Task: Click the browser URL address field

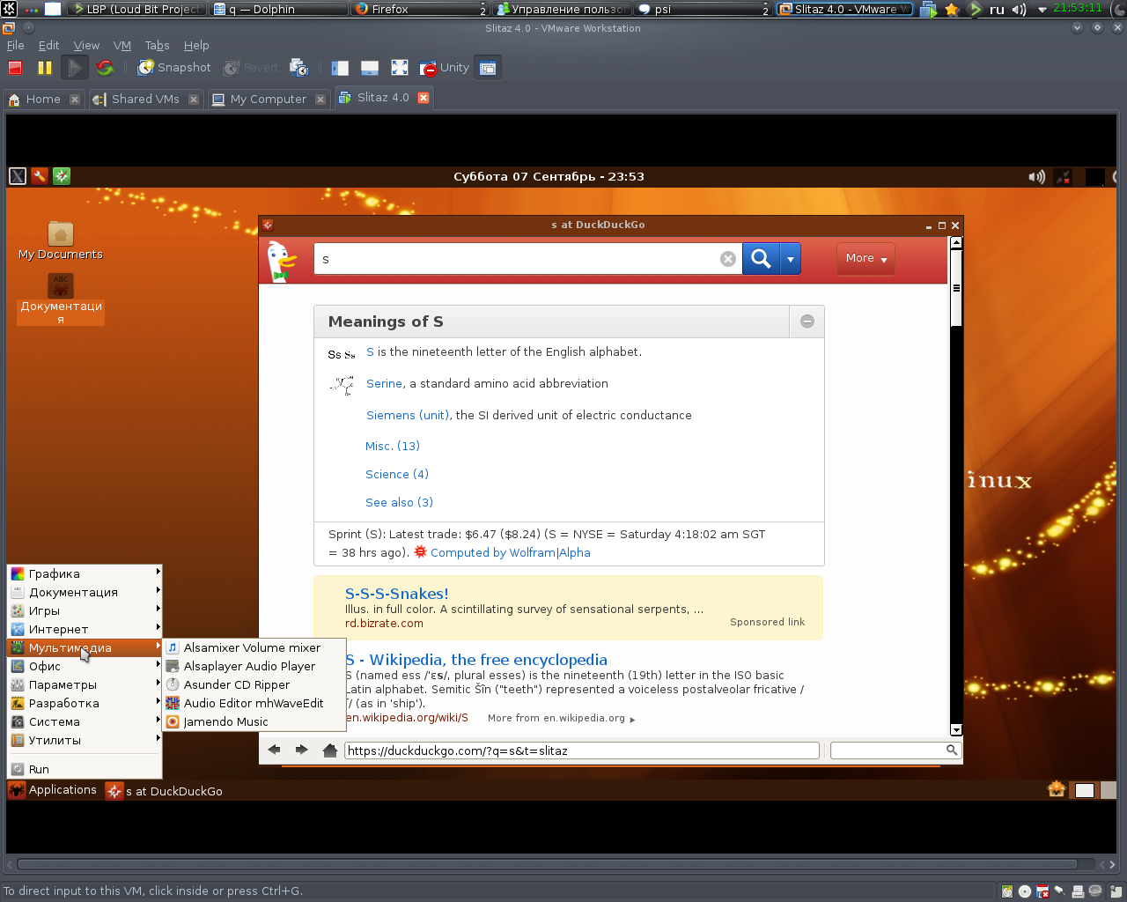Action: click(582, 750)
